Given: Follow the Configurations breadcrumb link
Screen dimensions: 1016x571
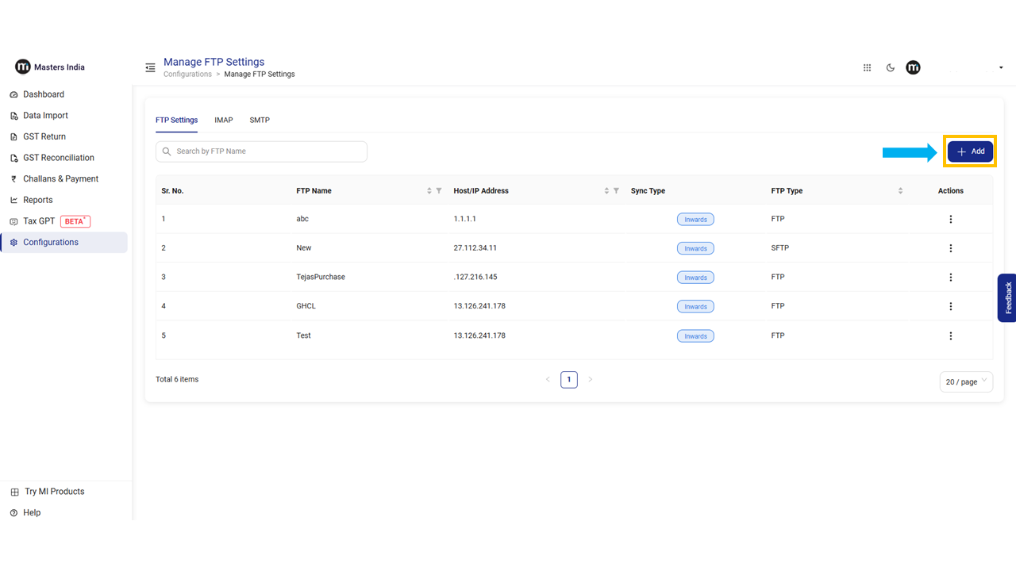Looking at the screenshot, I should tap(187, 75).
